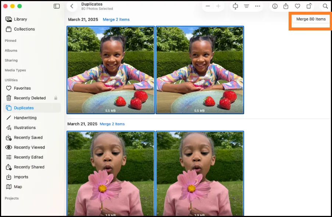Click the zoom out minus control
This screenshot has height=217, width=332.
[x=208, y=6]
